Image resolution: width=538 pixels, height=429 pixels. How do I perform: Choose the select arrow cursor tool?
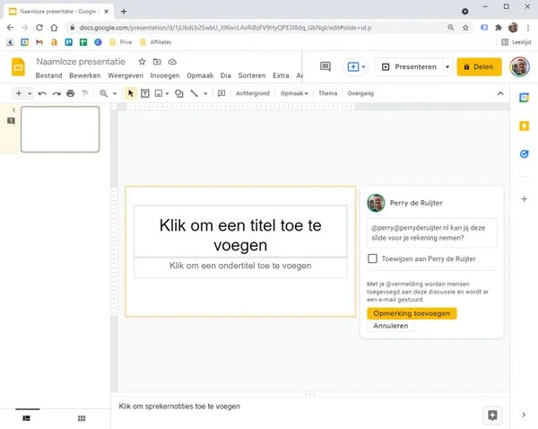coord(131,93)
